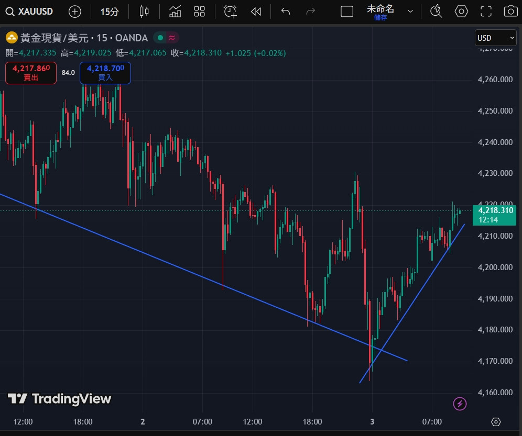Open time axis settings hexagon icon
The height and width of the screenshot is (436, 522).
tap(496, 422)
